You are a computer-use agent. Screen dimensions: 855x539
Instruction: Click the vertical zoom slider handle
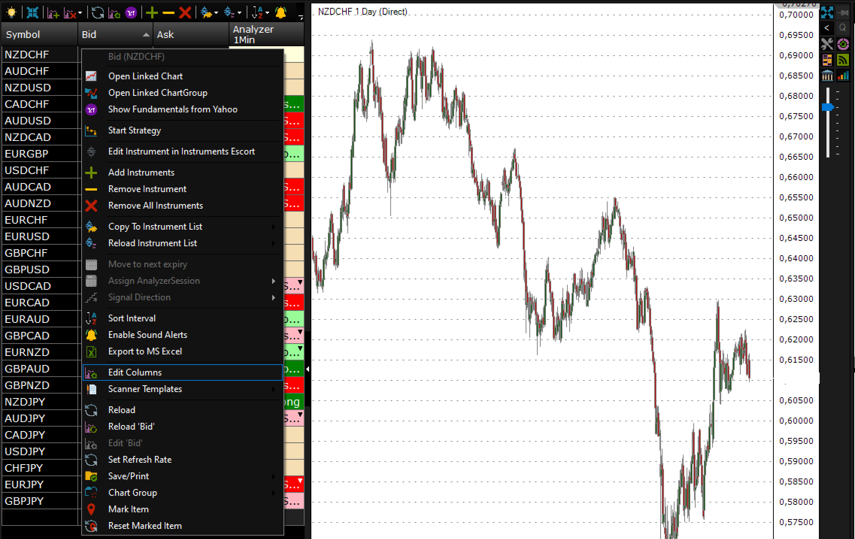click(828, 107)
